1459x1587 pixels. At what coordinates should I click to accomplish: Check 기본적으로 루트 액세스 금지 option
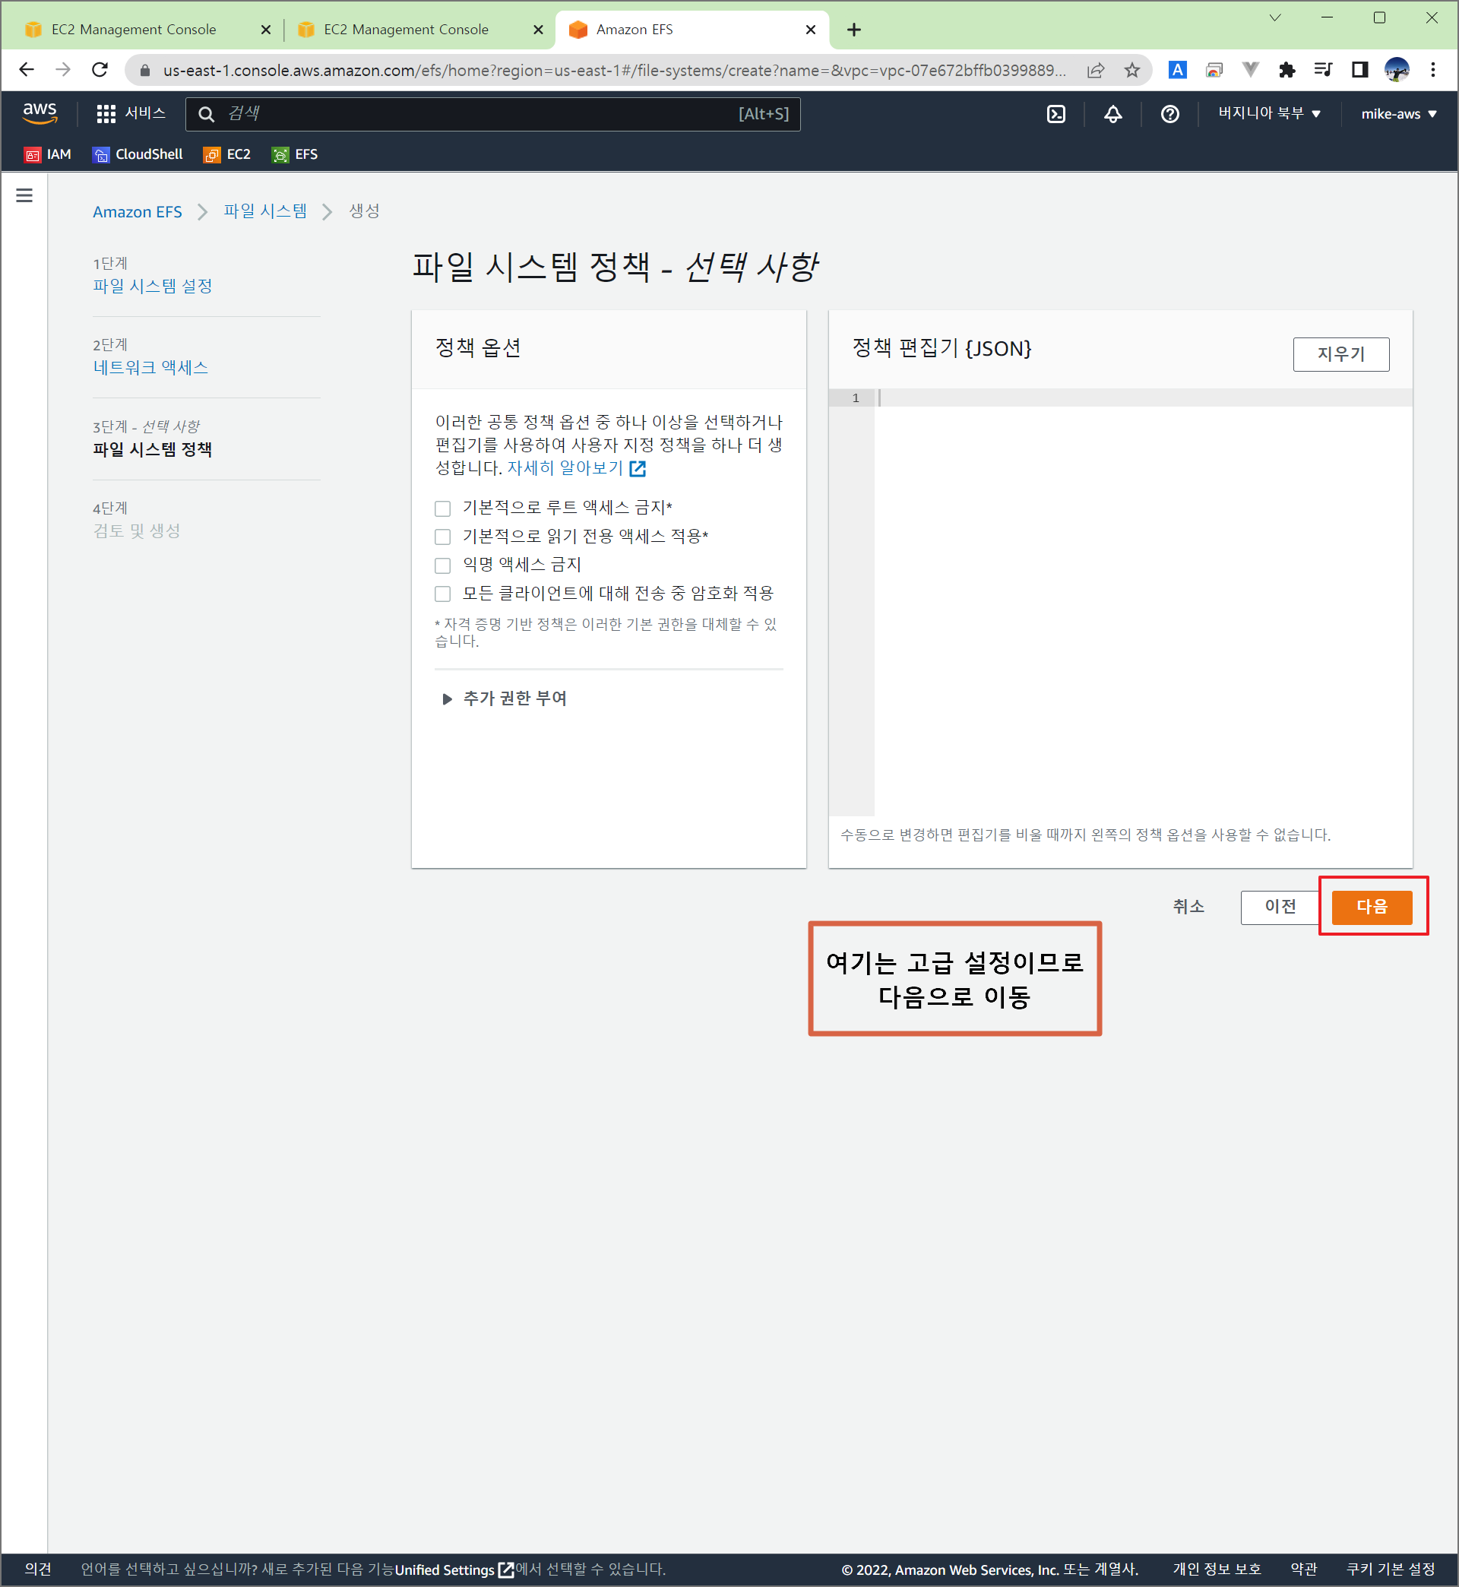pos(443,508)
